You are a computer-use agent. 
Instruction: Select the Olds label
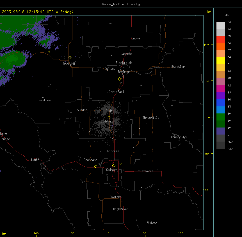(109, 111)
